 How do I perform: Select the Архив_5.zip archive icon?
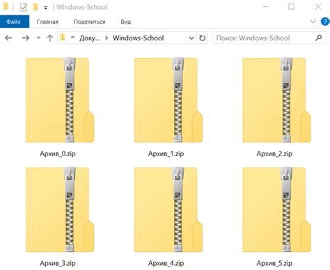(x=276, y=209)
